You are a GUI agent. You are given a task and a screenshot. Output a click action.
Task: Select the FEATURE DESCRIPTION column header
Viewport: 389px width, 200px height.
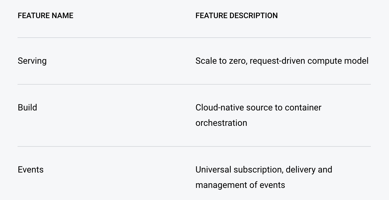pyautogui.click(x=236, y=15)
